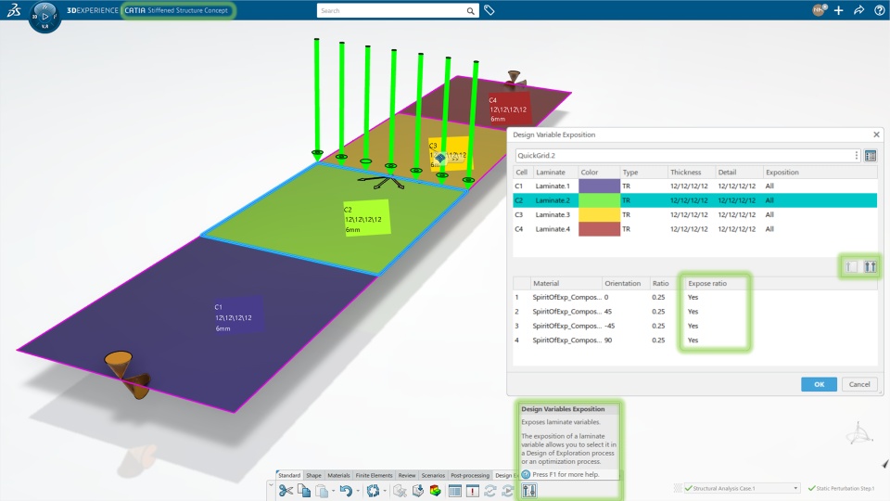This screenshot has width=890, height=501.
Task: Click the red Laminate.4 color swatch
Action: 599,229
